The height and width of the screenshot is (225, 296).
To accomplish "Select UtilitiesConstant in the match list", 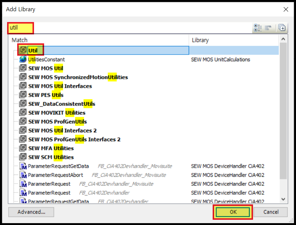I will pyautogui.click(x=46, y=59).
